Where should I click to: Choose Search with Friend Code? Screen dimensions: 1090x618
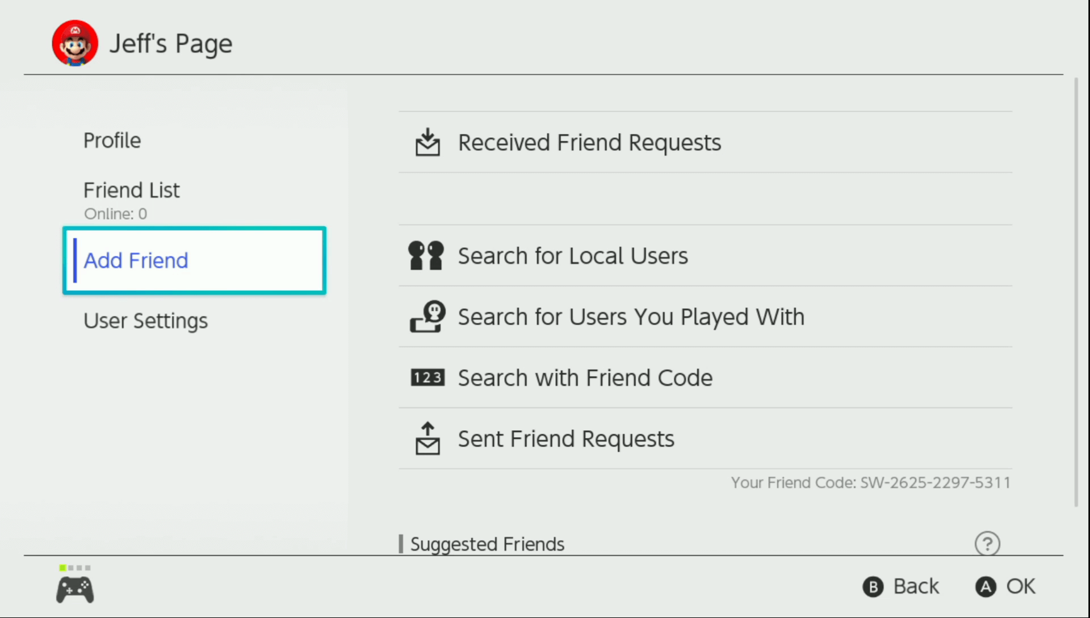705,378
